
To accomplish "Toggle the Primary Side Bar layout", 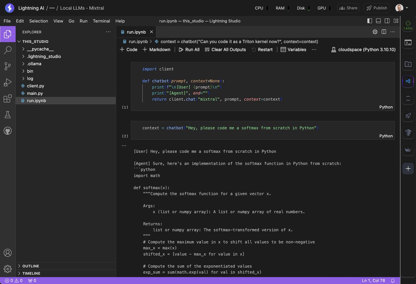I will pos(370,21).
